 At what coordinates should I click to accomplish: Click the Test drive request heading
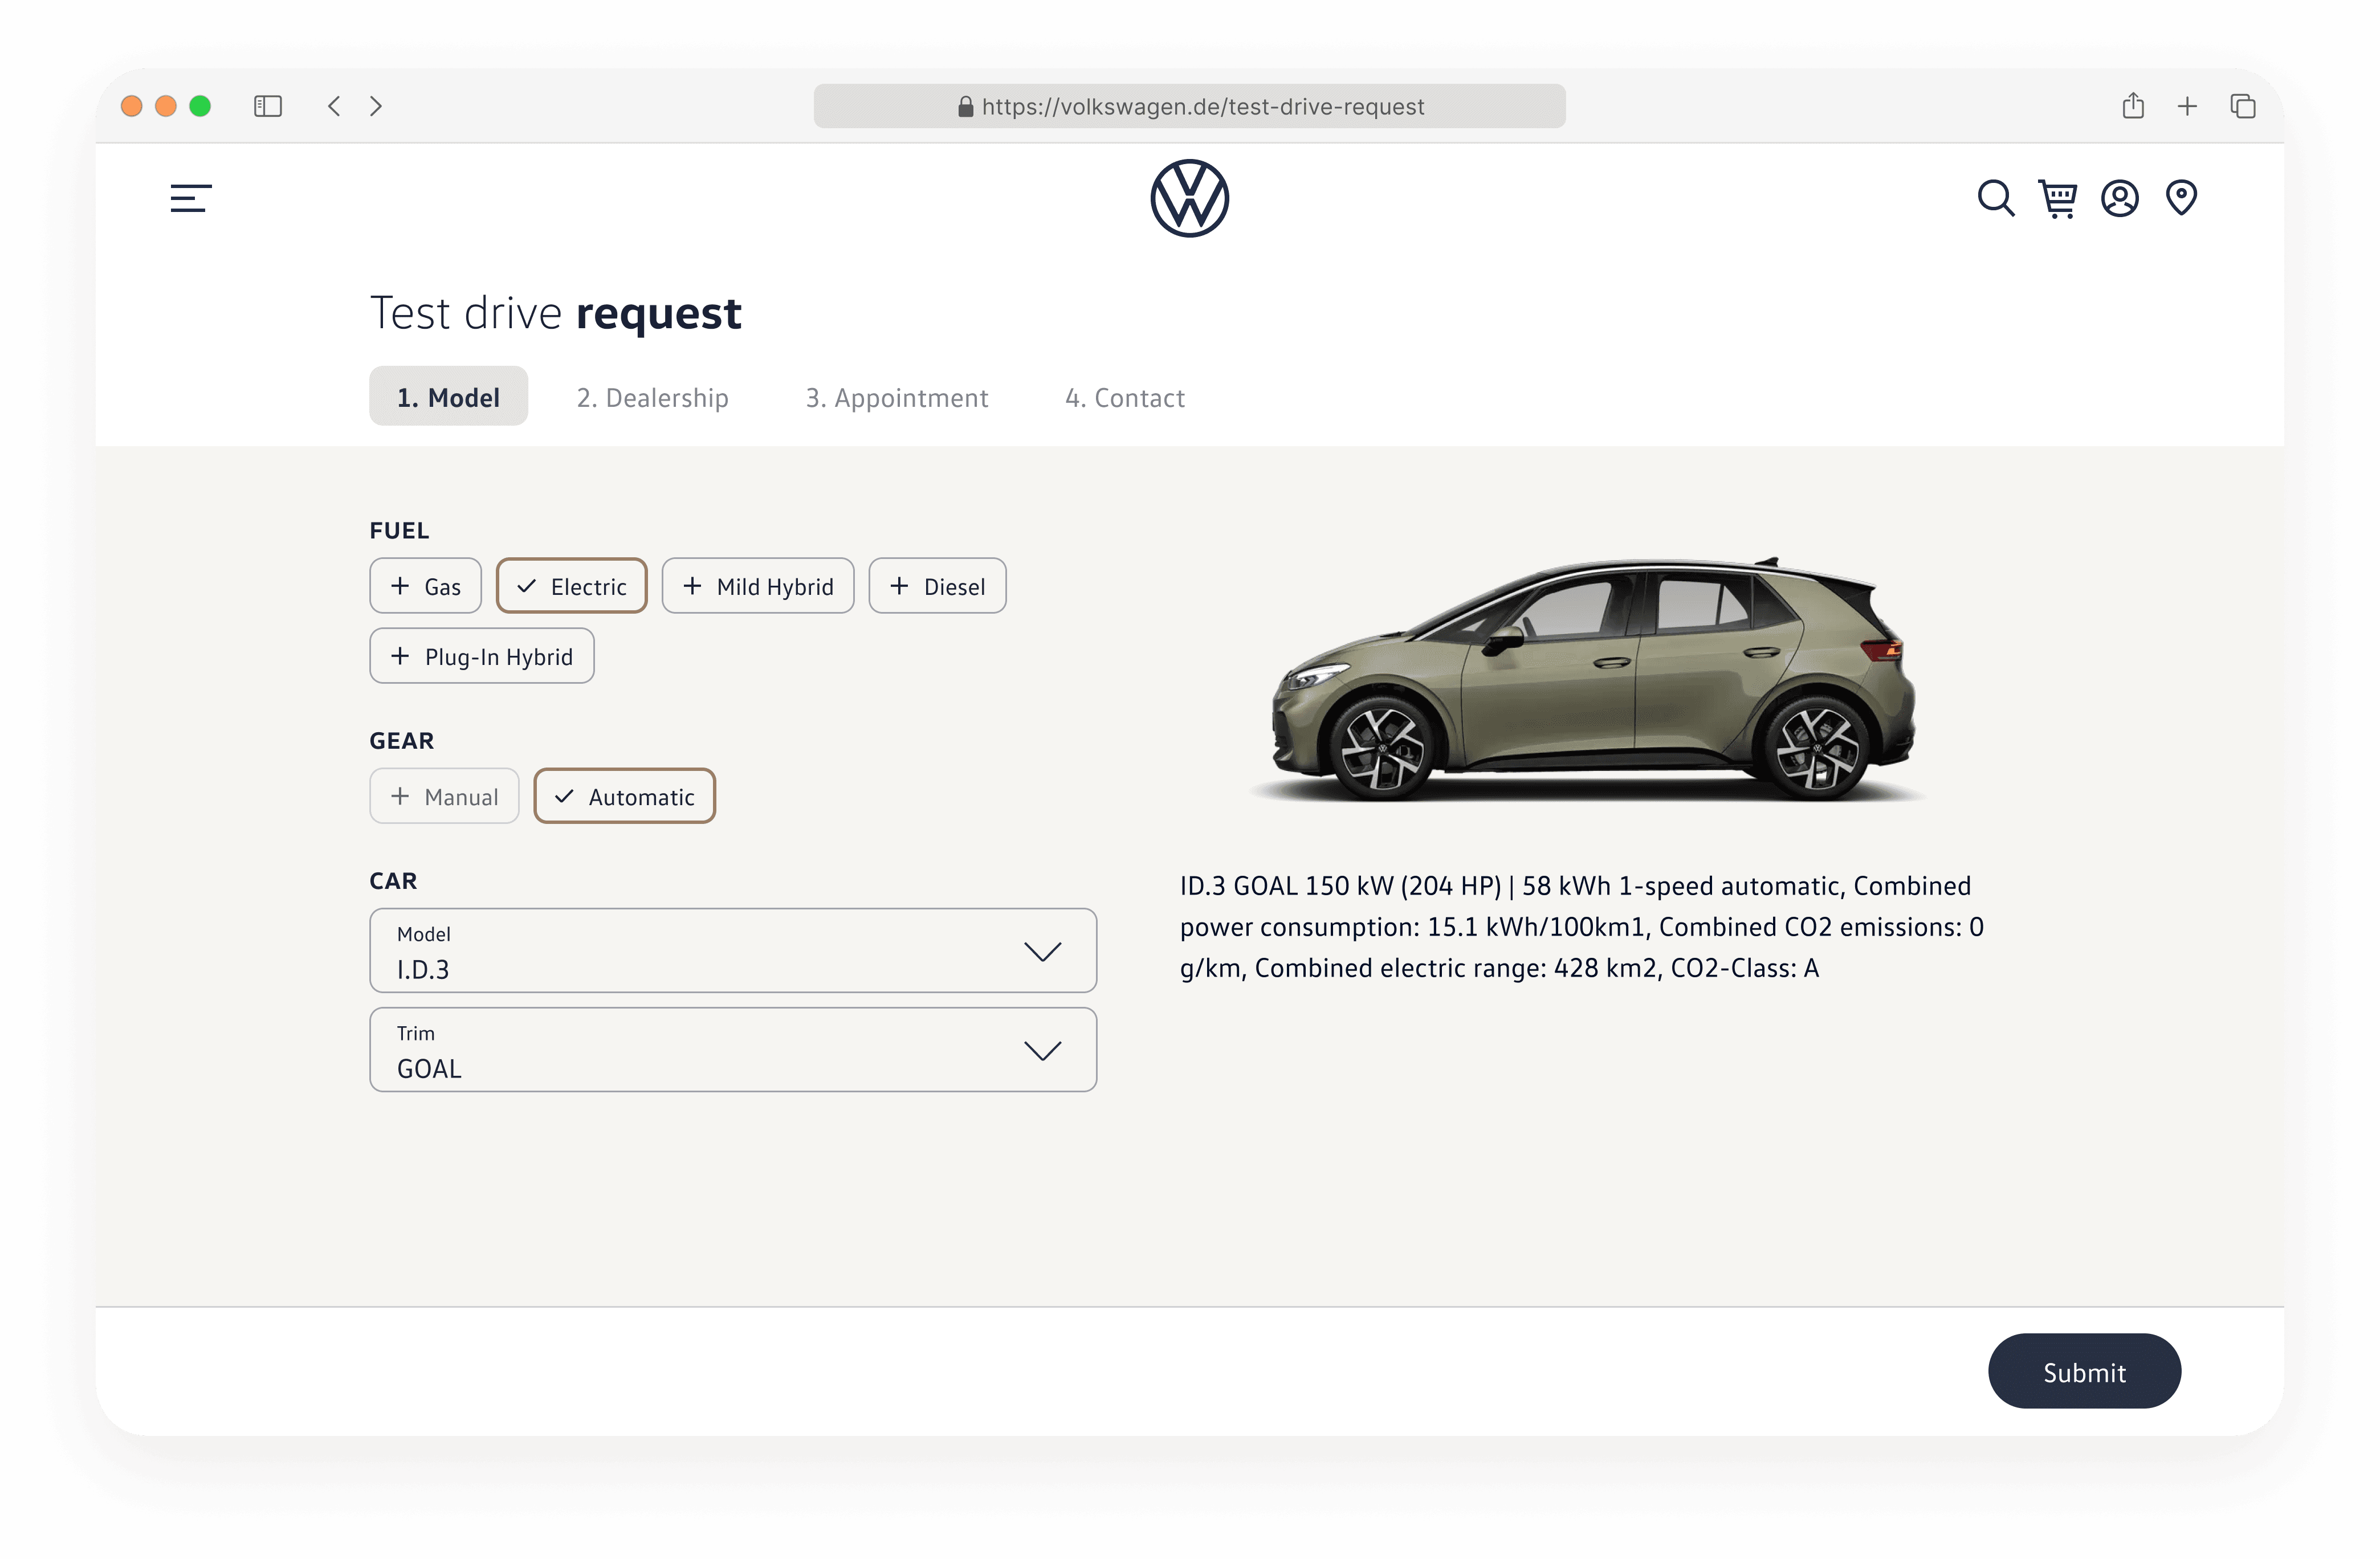click(555, 313)
